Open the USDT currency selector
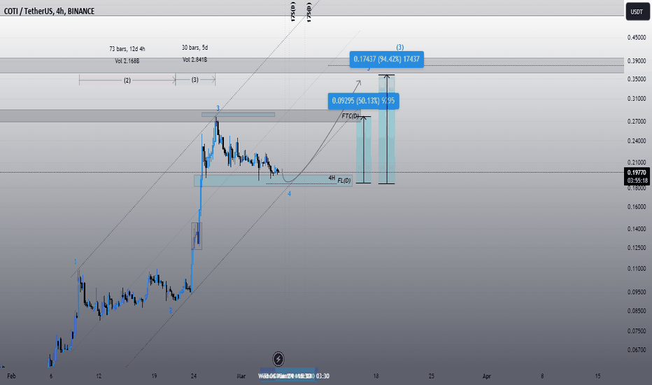Image resolution: width=652 pixels, height=385 pixels. click(637, 12)
